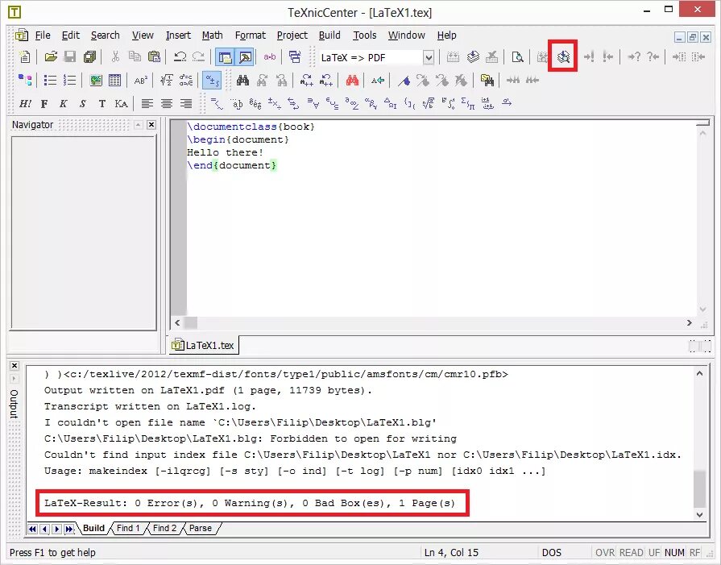721x565 pixels.
Task: Open the Project menu
Action: 292,35
